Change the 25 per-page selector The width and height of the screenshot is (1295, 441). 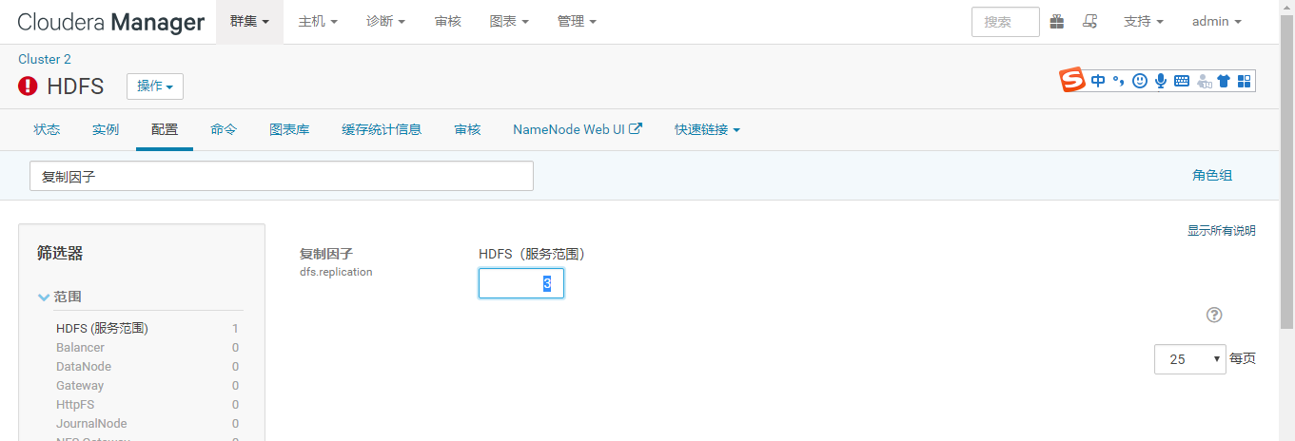(x=1190, y=359)
